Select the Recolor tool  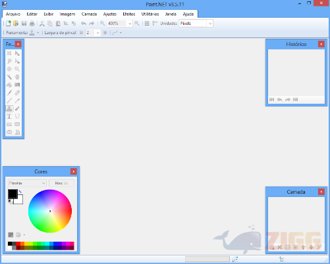click(17, 108)
